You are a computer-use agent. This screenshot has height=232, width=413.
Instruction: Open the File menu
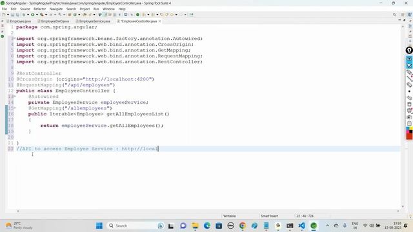[x=5, y=9]
